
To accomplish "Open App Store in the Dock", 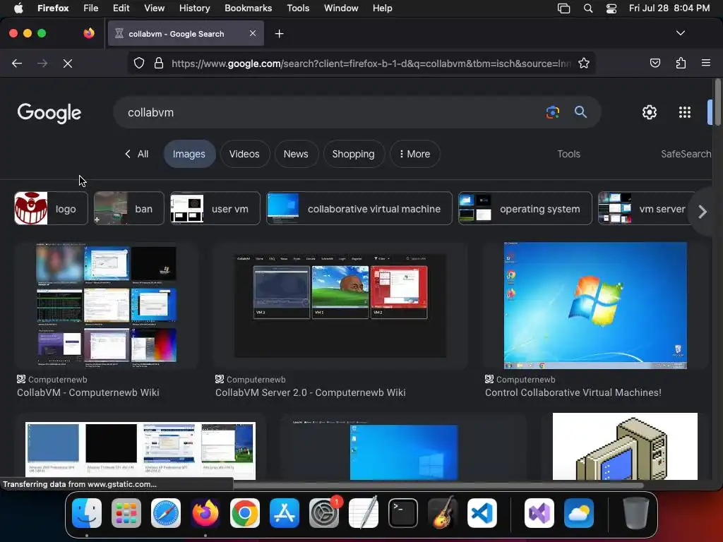I will tap(285, 513).
